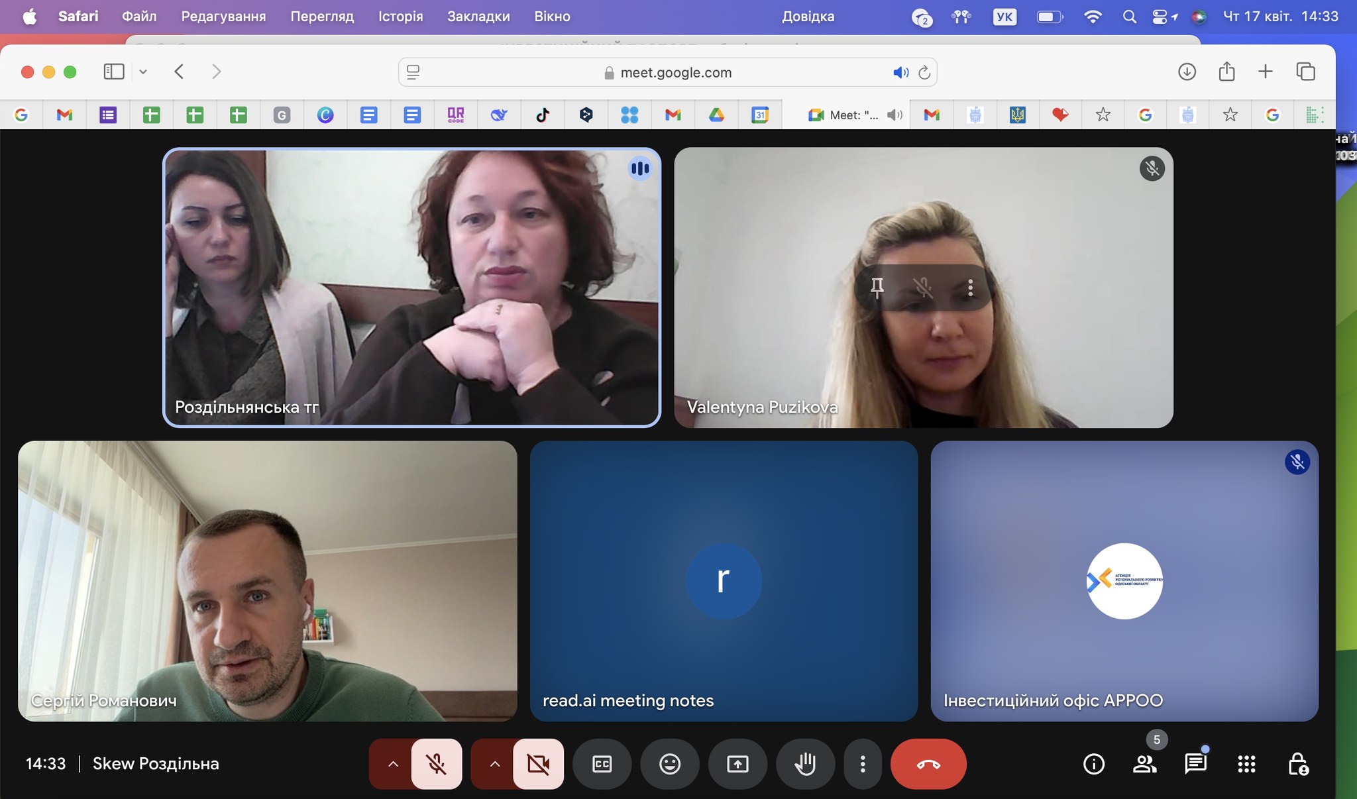Turn on your camera

click(x=538, y=764)
